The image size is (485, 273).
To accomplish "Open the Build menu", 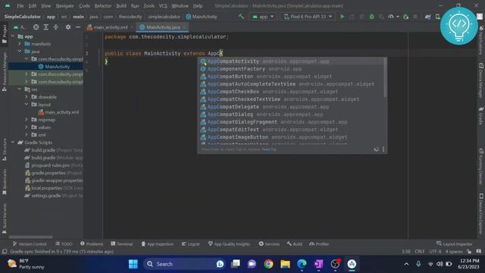I will (121, 6).
